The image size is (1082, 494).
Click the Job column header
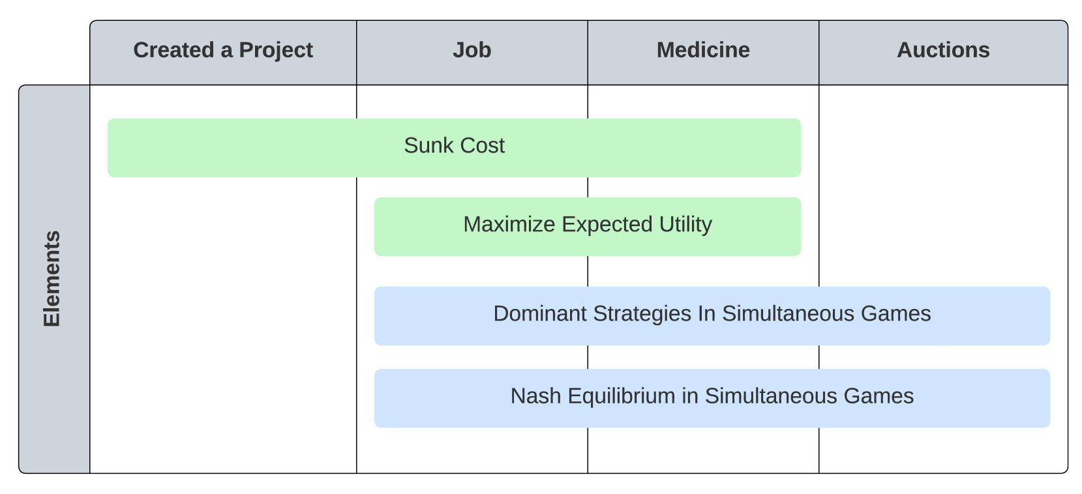pos(472,51)
